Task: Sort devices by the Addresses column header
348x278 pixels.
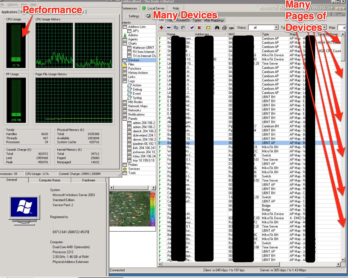Action: tap(211, 34)
